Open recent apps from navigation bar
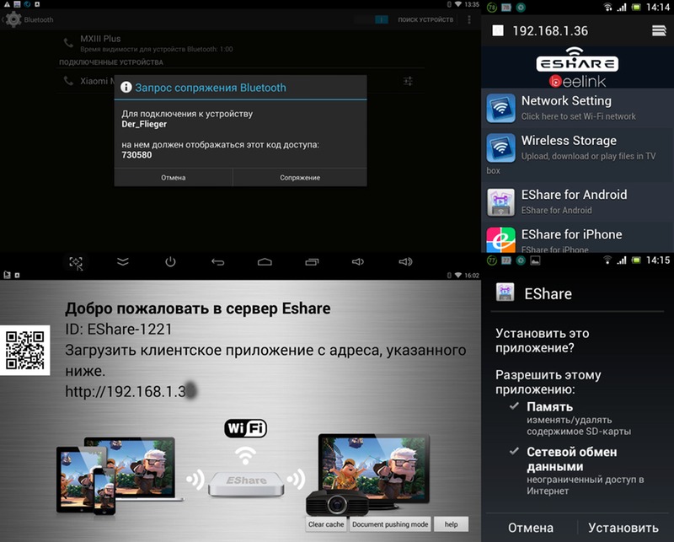 (x=312, y=262)
